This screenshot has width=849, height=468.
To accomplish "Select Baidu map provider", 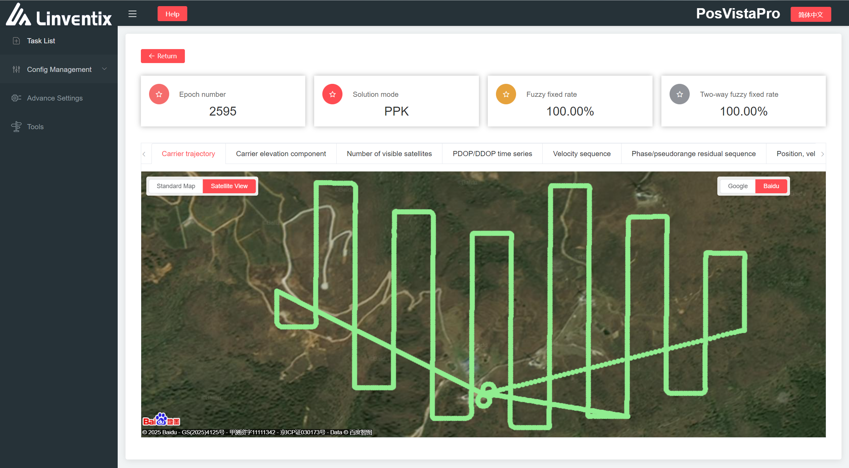I will pyautogui.click(x=771, y=186).
